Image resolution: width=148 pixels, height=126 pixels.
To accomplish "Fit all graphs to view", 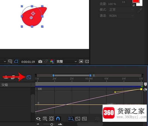I will (x=84, y=119).
